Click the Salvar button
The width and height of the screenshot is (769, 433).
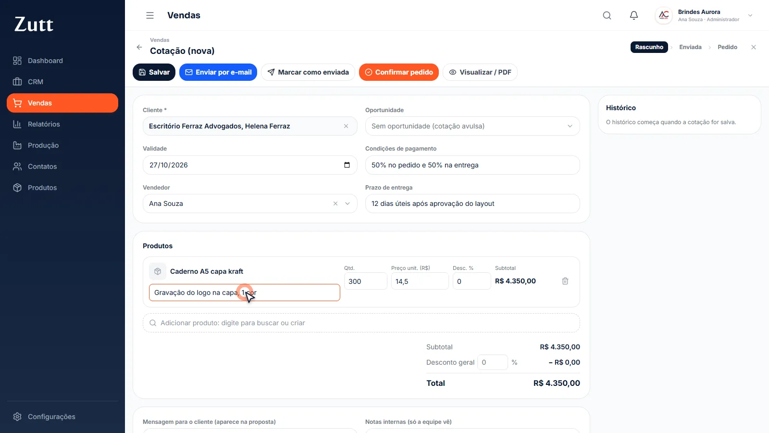tap(154, 72)
